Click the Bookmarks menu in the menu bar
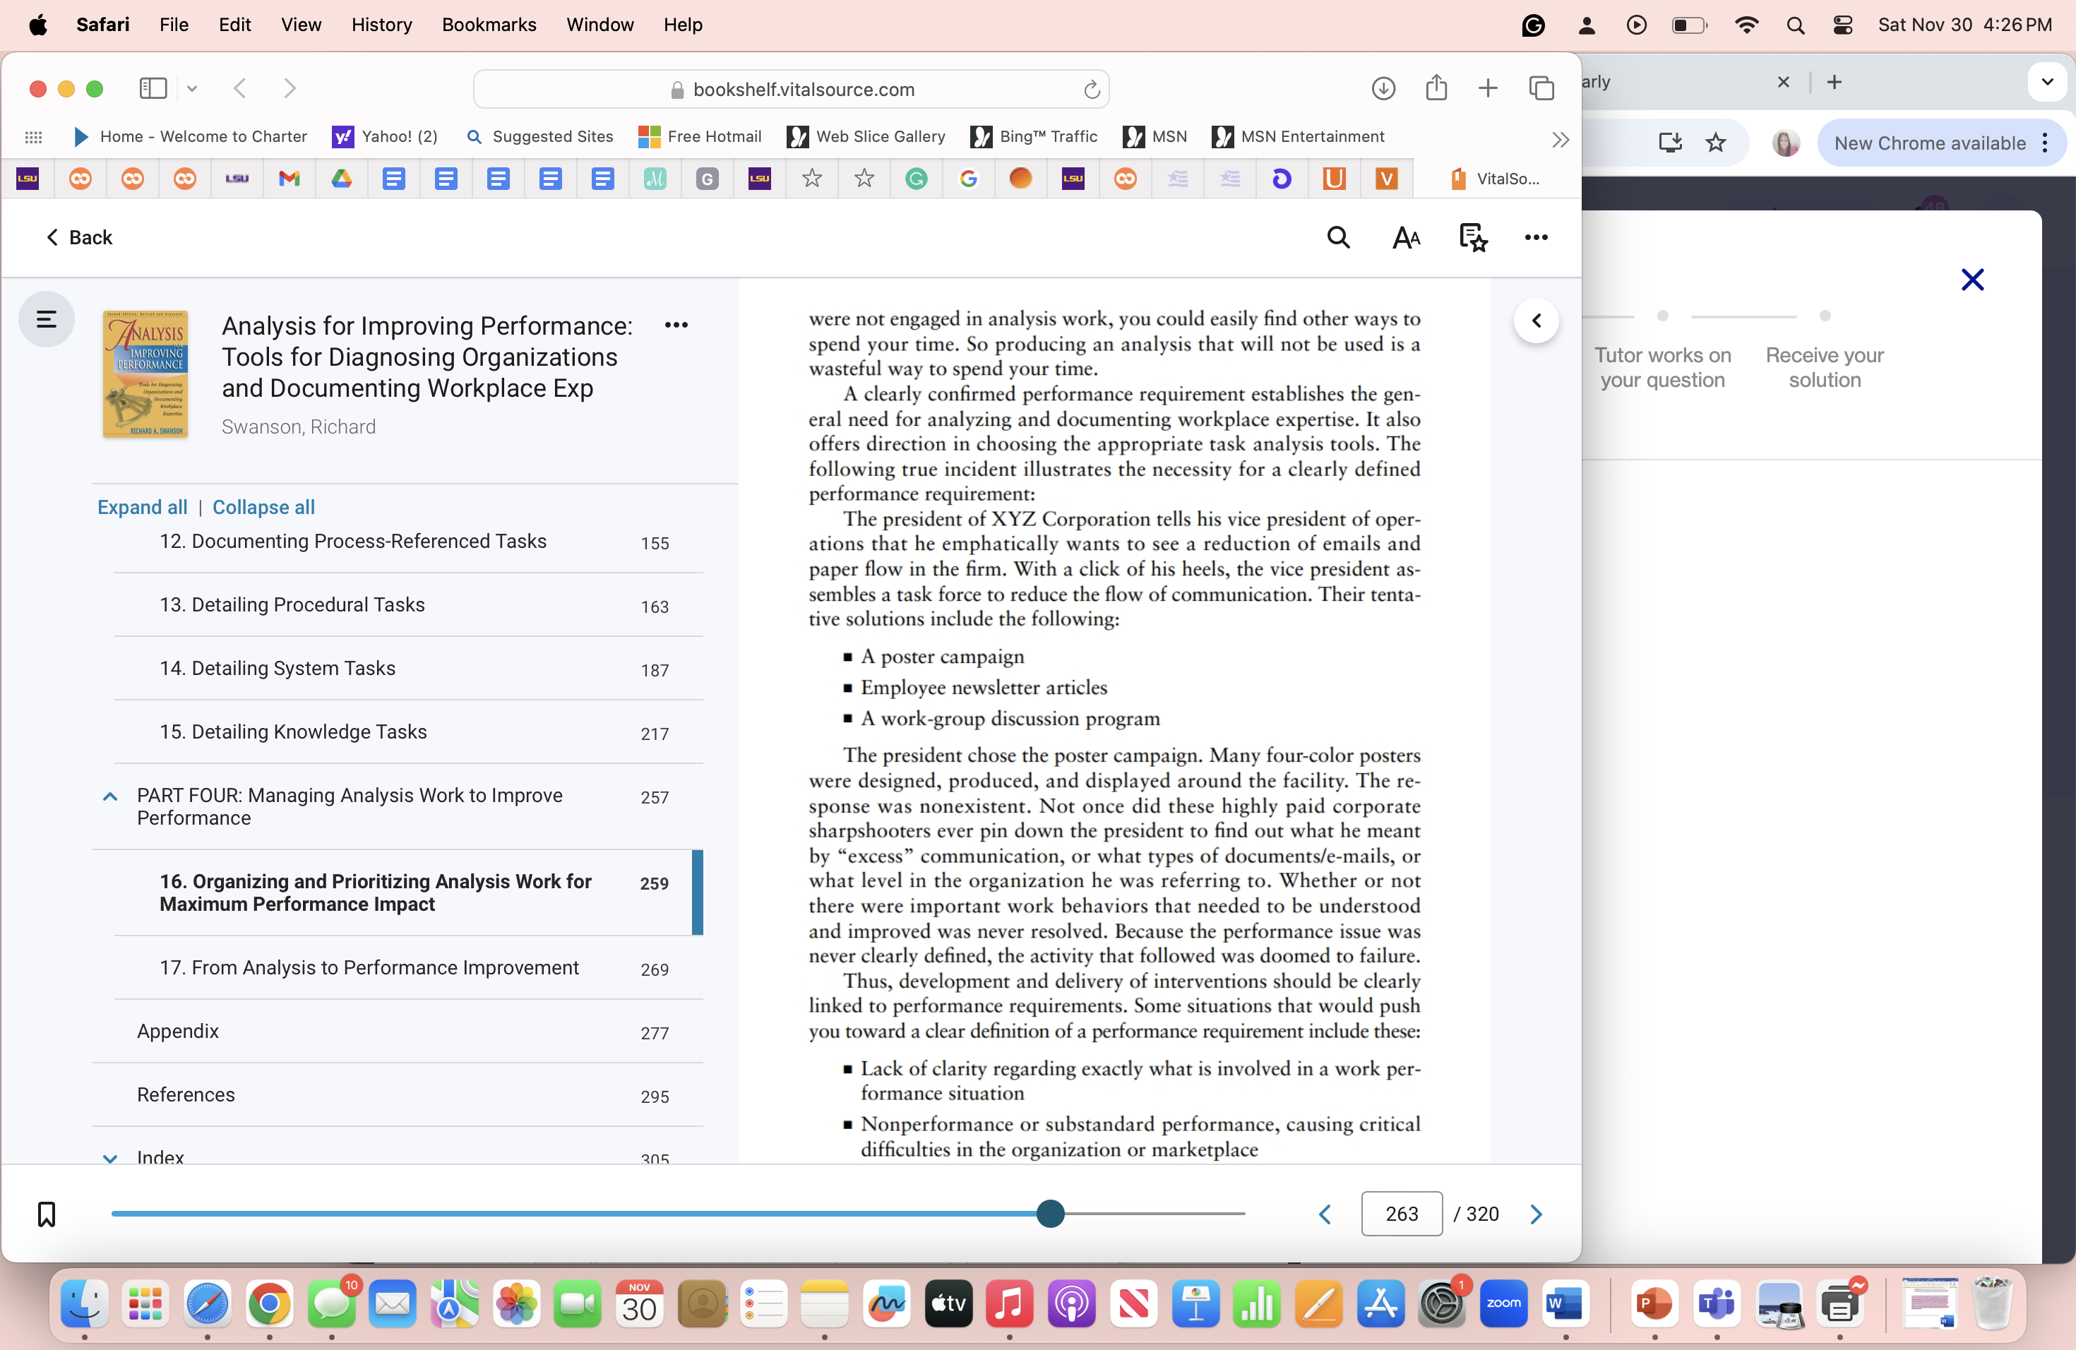This screenshot has height=1350, width=2076. point(489,25)
